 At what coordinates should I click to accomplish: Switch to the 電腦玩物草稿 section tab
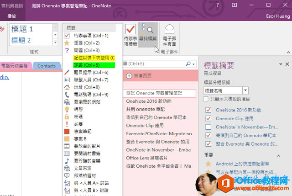pyautogui.click(x=15, y=66)
